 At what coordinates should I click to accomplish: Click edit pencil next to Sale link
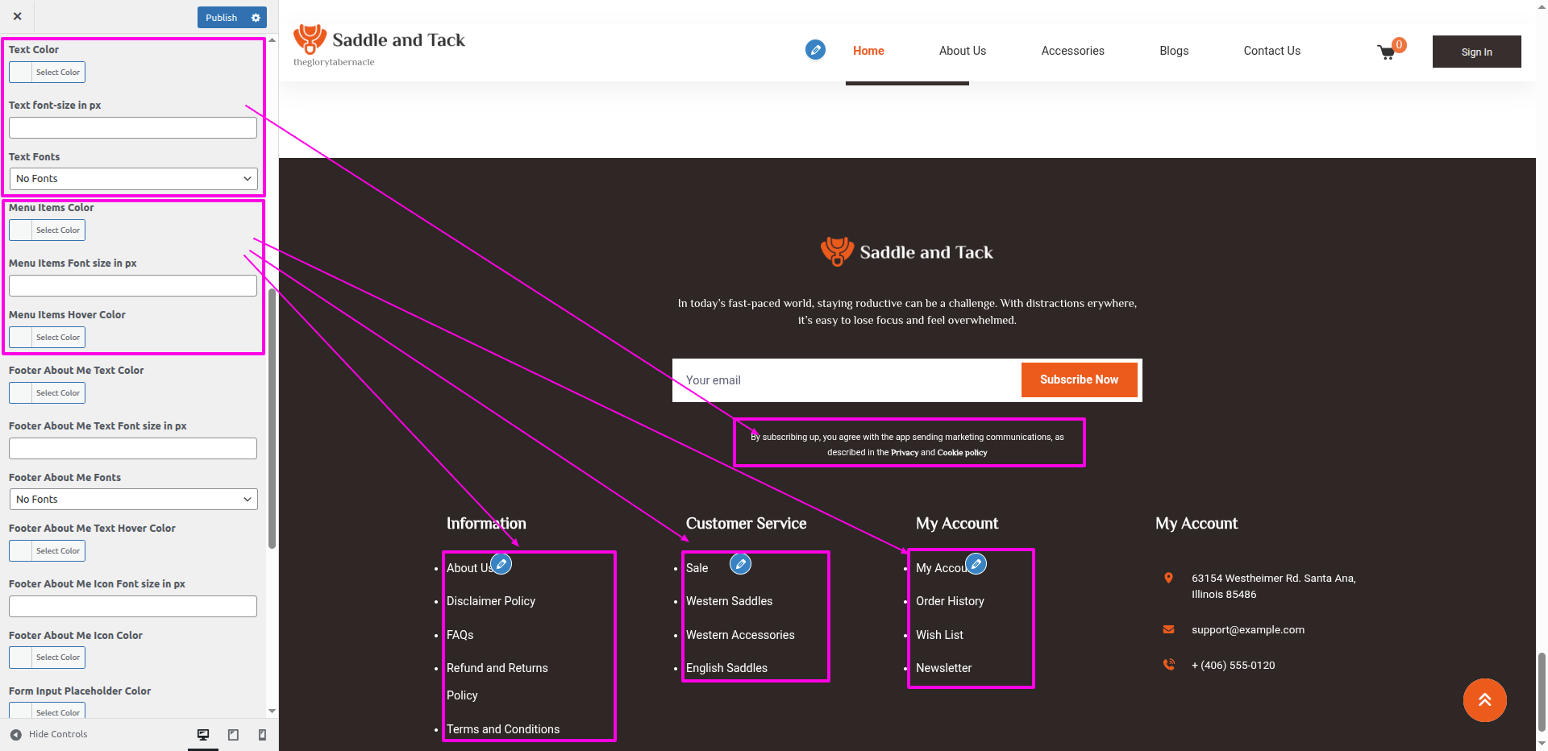(x=740, y=564)
